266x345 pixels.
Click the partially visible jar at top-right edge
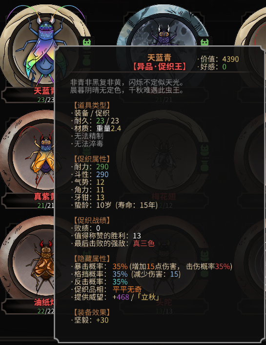coord(252,27)
